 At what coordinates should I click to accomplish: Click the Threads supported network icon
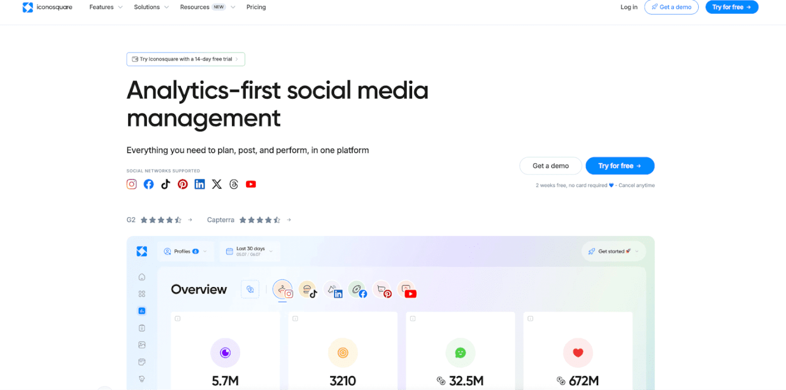tap(234, 184)
